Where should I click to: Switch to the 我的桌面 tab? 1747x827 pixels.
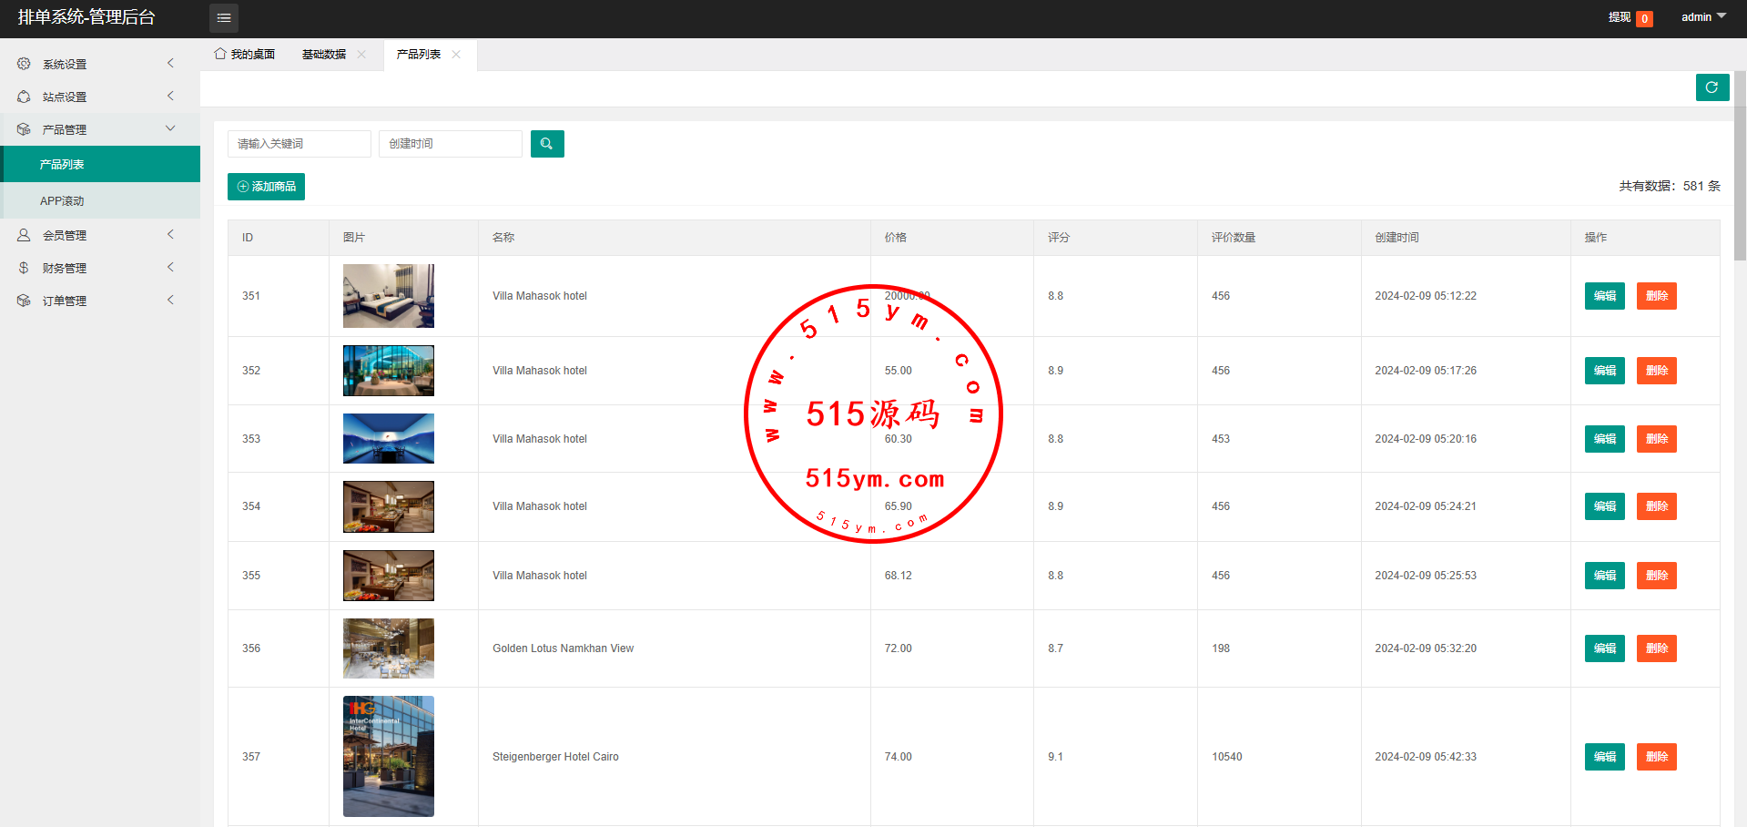(245, 55)
